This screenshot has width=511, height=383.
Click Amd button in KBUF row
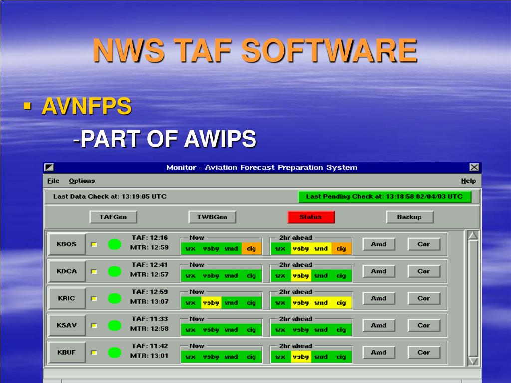pos(379,353)
